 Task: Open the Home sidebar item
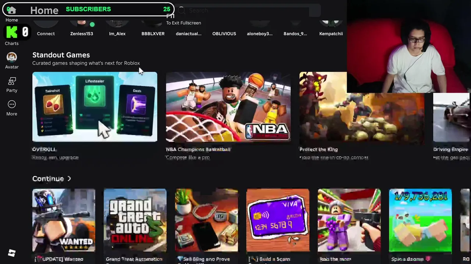11,14
